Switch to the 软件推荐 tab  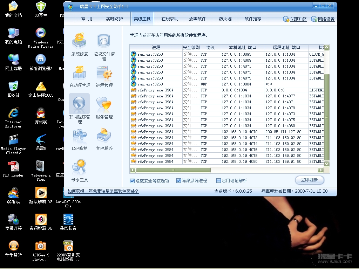(253, 19)
